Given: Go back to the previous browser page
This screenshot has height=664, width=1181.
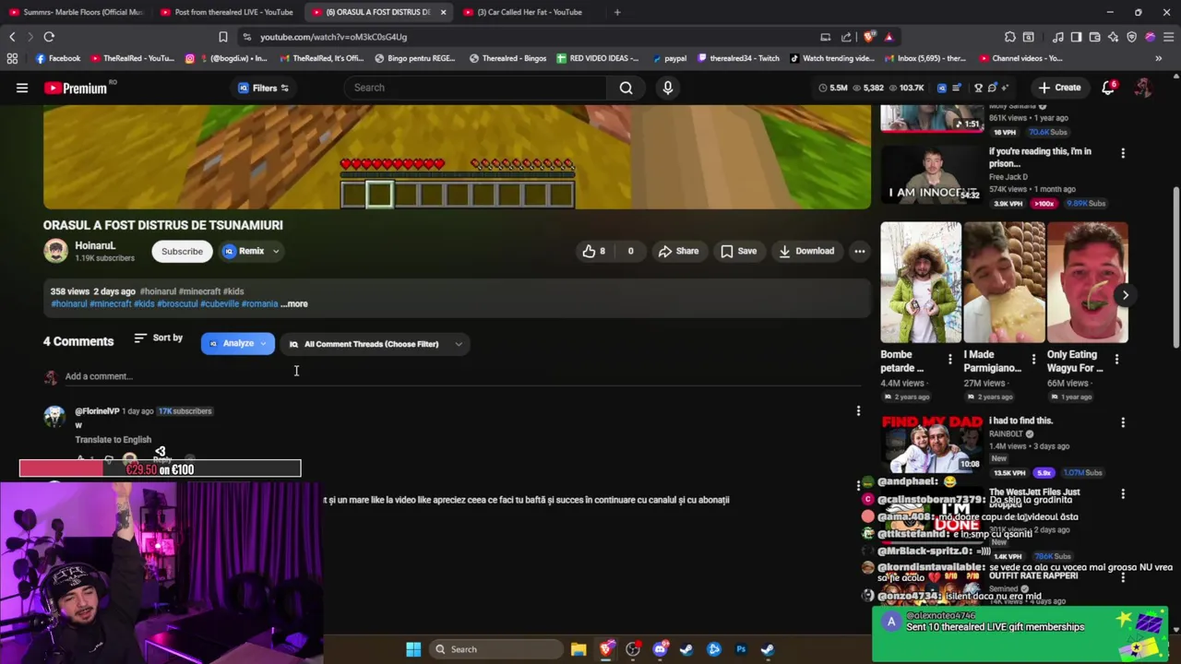Looking at the screenshot, I should (x=12, y=37).
